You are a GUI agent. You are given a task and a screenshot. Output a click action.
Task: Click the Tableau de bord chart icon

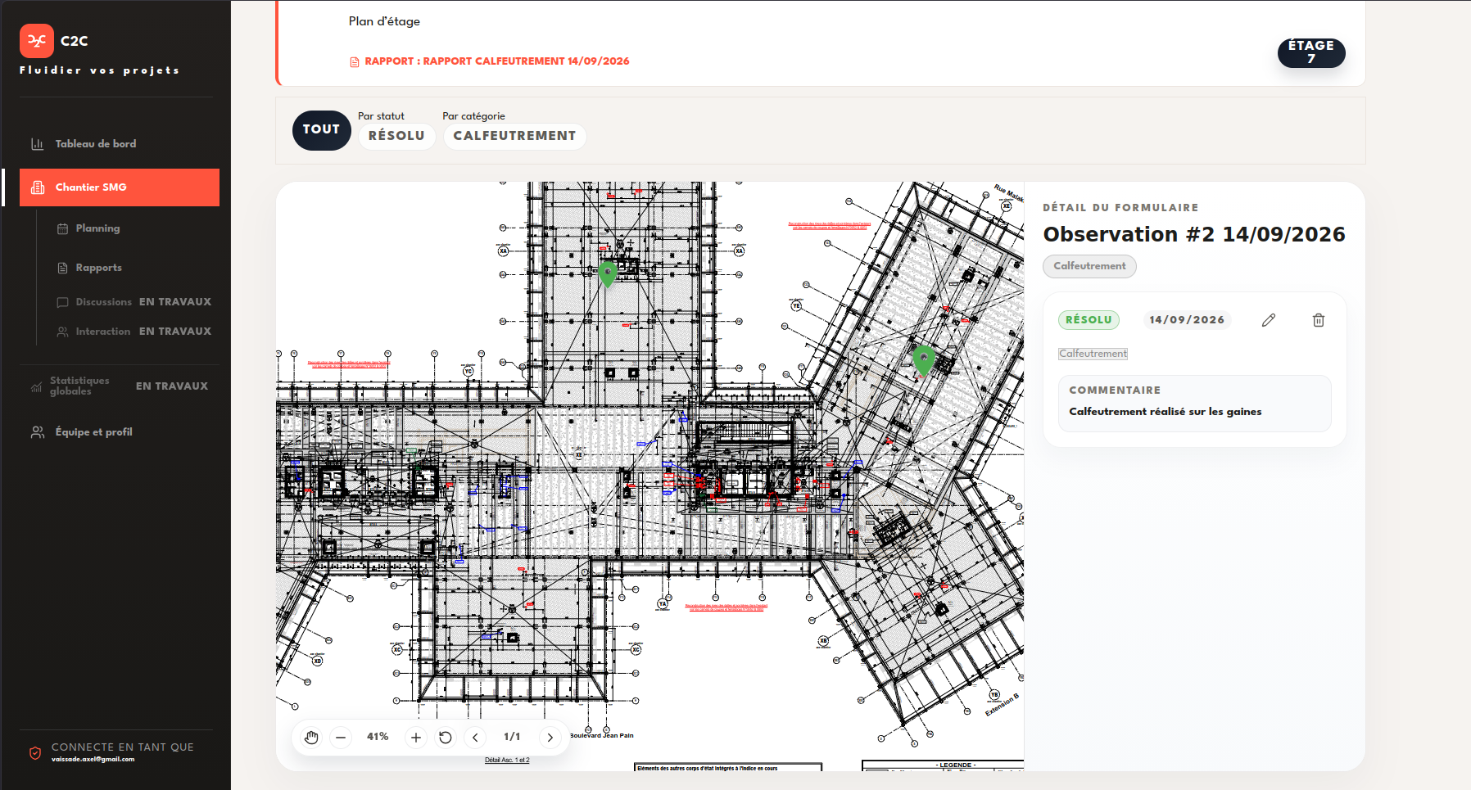pos(38,144)
